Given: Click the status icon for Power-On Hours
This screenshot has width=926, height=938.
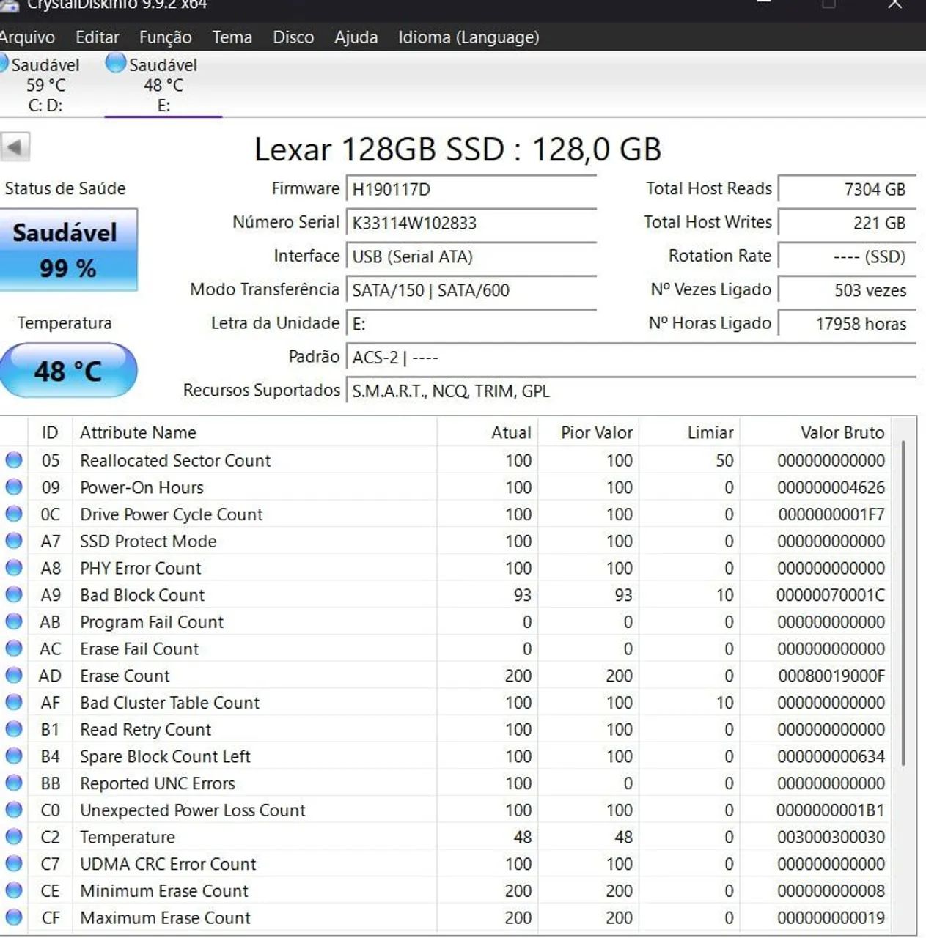Looking at the screenshot, I should (14, 487).
